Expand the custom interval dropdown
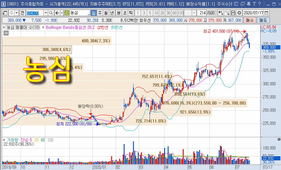The image size is (281, 170). pos(194,13)
